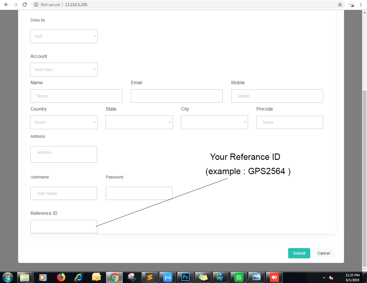
Task: Bookmark this page with the star icon
Action: click(340, 5)
